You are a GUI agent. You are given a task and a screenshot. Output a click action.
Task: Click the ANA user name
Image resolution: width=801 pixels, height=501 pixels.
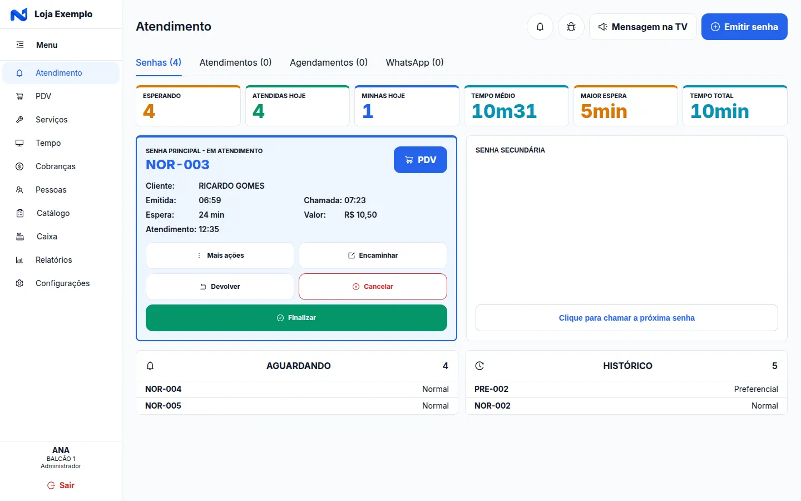click(x=61, y=450)
